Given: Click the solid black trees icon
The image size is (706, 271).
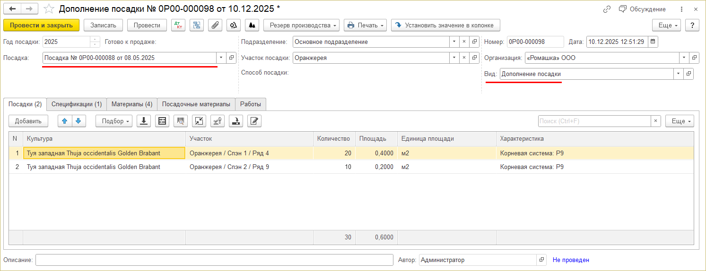Looking at the screenshot, I should 252,25.
